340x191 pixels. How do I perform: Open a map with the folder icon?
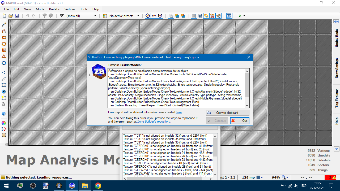coord(11,16)
